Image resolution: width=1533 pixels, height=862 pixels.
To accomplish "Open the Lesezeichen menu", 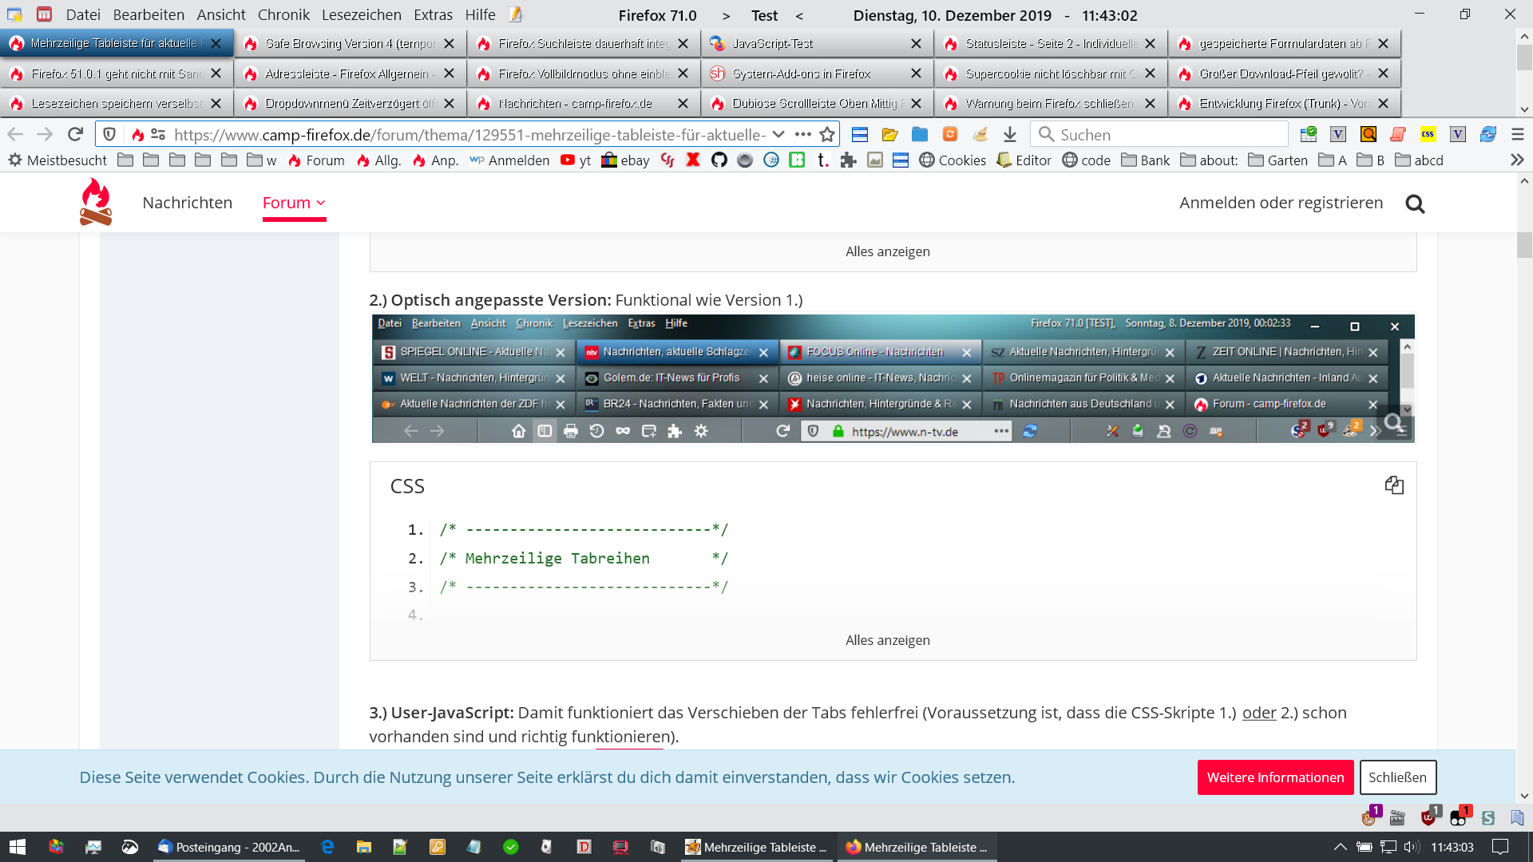I will (361, 14).
